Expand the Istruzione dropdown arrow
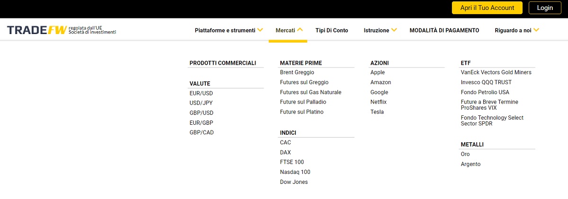 [x=394, y=30]
